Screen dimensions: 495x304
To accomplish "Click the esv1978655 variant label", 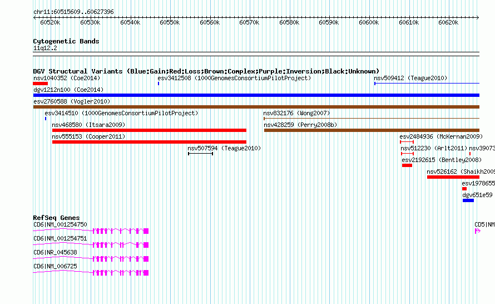I will coord(478,183).
